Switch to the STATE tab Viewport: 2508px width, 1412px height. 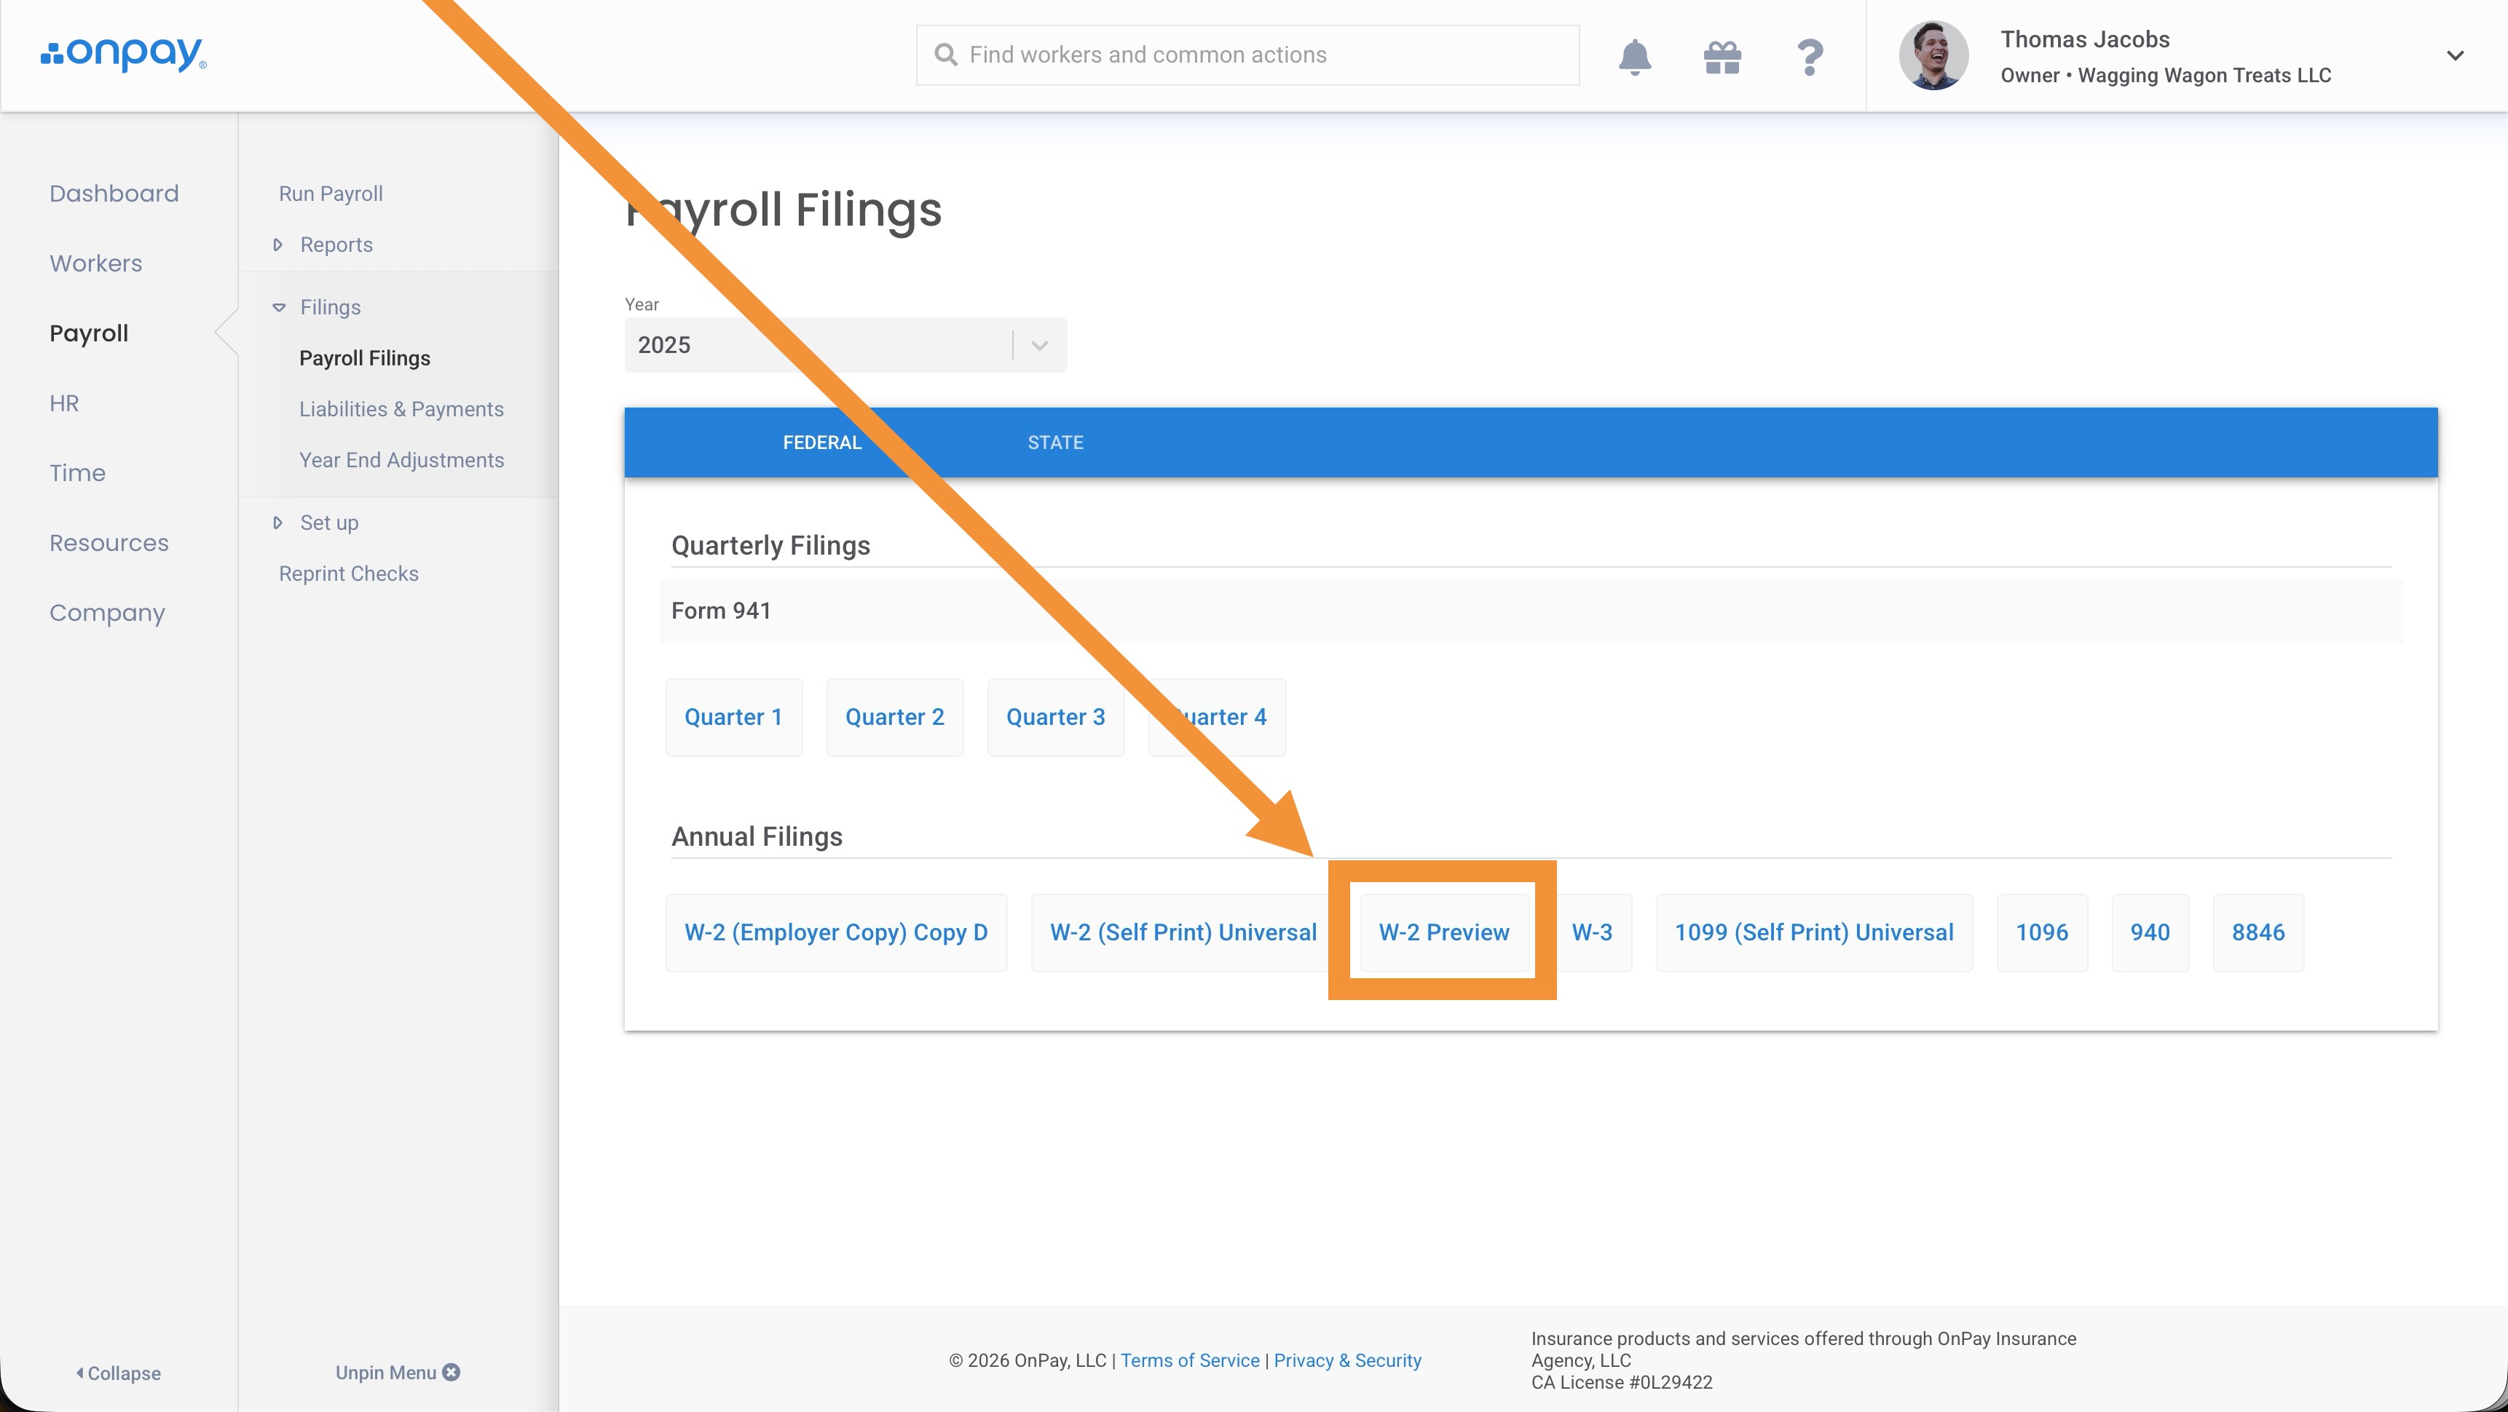(1054, 443)
